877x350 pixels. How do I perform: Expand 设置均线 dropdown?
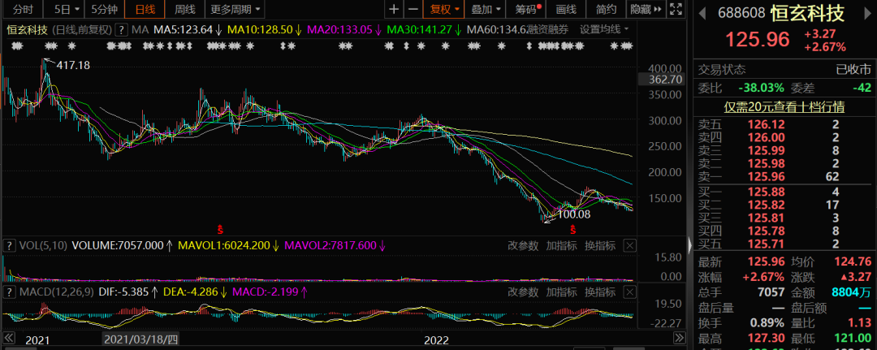[603, 29]
